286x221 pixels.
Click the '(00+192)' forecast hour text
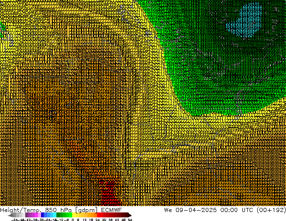[x=272, y=210]
